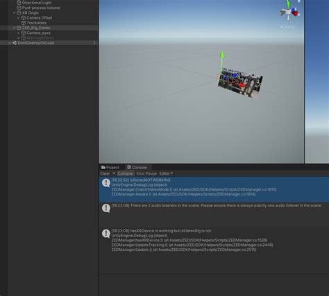
Task: Click the cube icon beside Camera_eyes
Action: tap(24, 33)
